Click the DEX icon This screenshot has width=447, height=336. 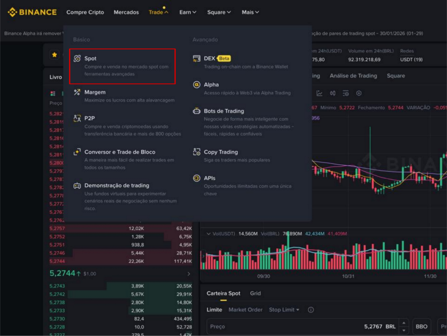pos(197,59)
